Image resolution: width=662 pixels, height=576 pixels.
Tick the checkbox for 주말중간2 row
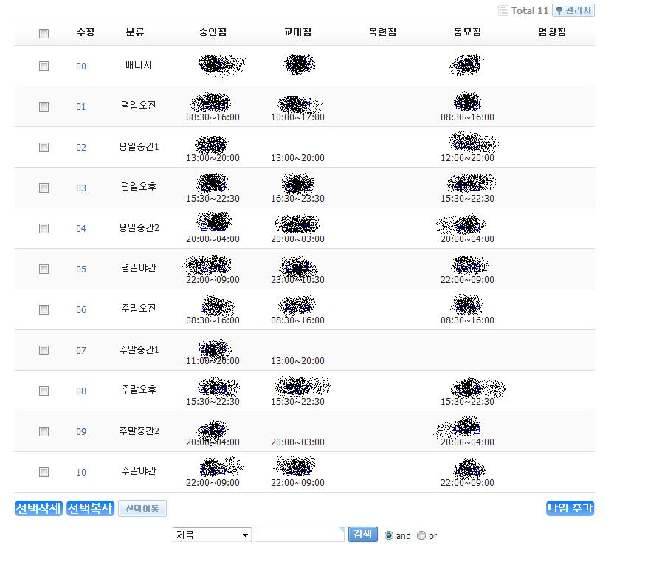(44, 432)
